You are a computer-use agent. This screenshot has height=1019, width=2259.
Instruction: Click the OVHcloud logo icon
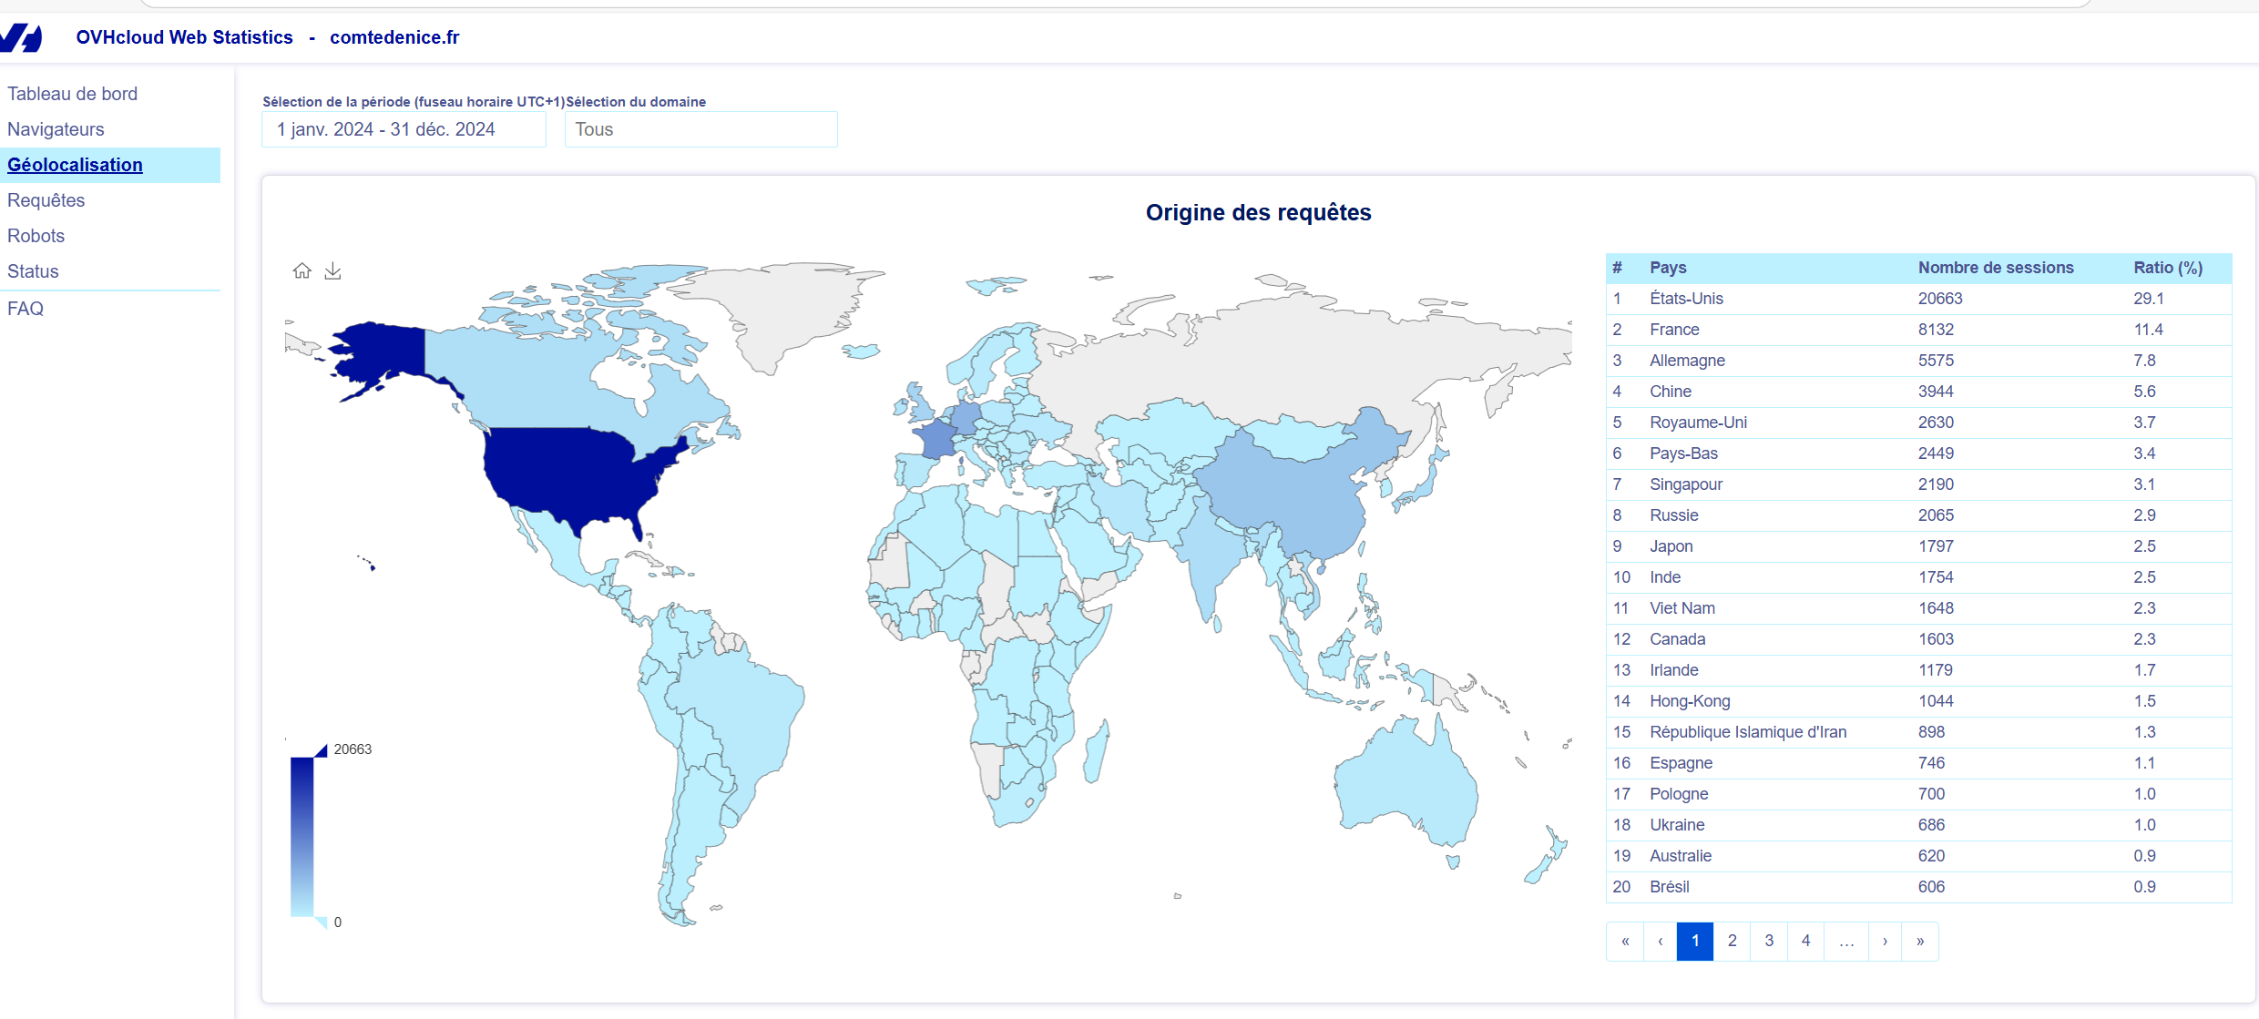pos(22,37)
